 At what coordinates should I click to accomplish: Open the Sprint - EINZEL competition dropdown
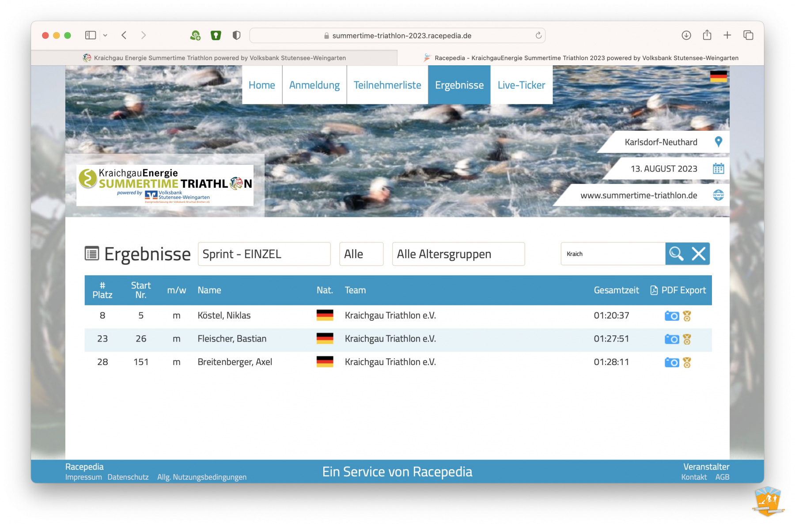tap(264, 254)
